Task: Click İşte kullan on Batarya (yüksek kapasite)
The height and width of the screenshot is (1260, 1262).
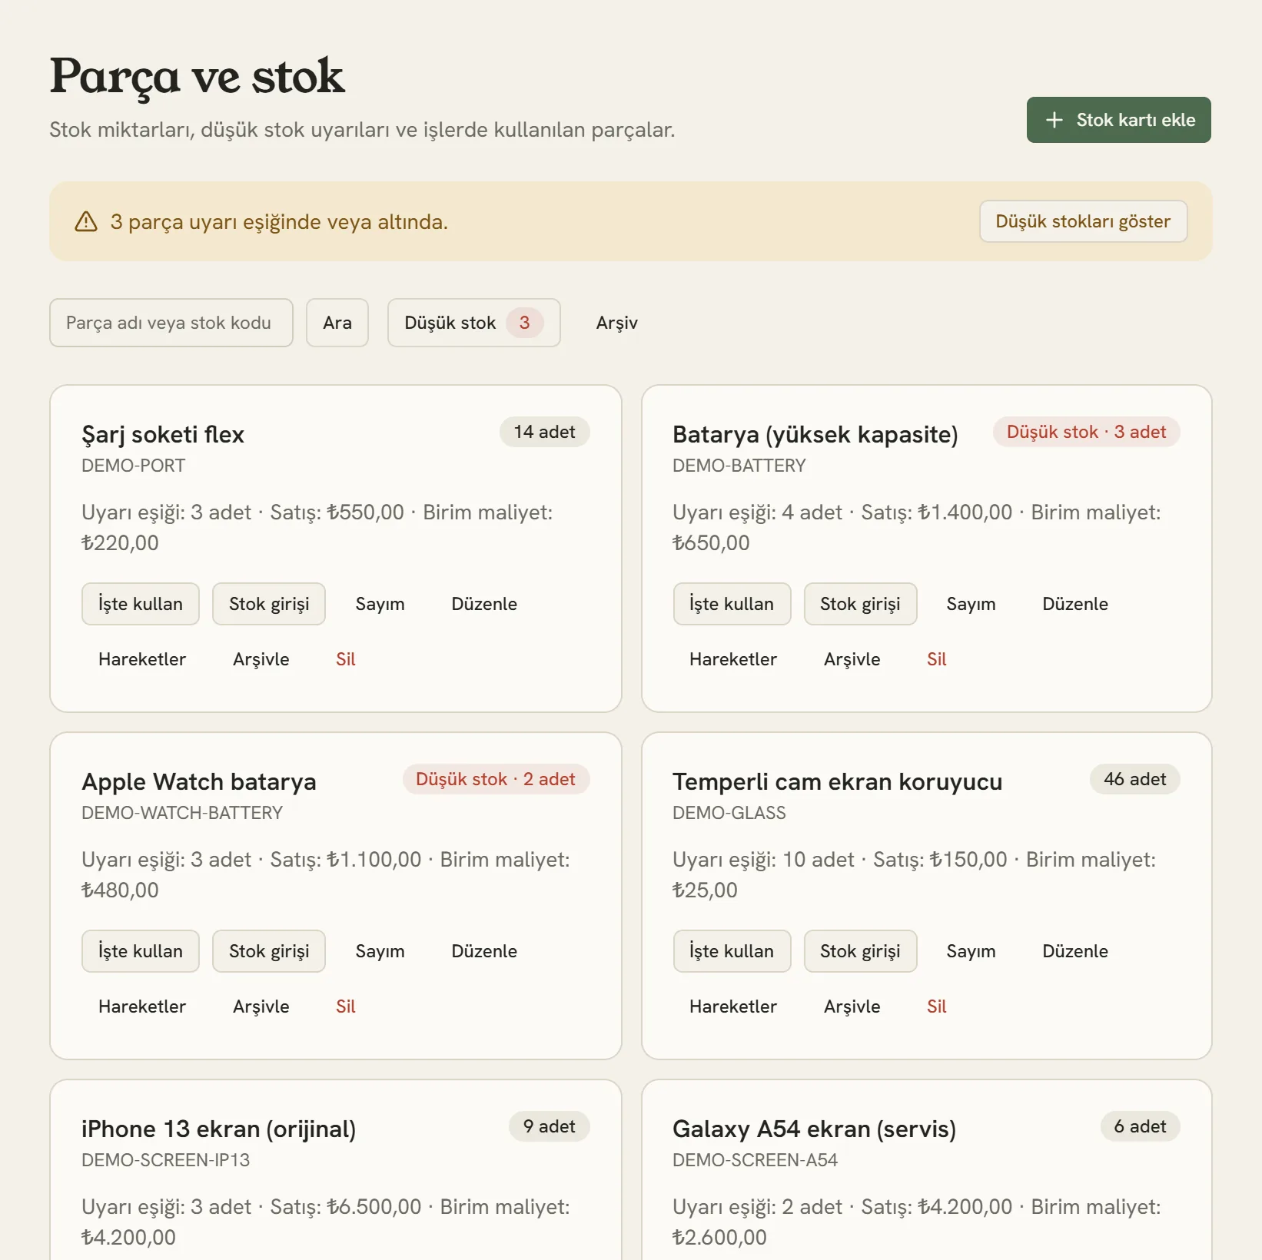Action: (x=732, y=604)
